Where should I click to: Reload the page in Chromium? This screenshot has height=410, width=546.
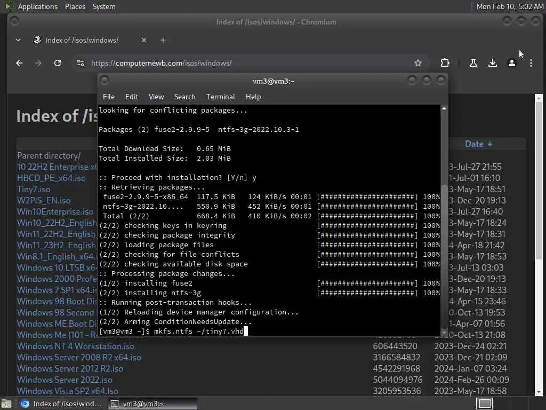coord(58,63)
